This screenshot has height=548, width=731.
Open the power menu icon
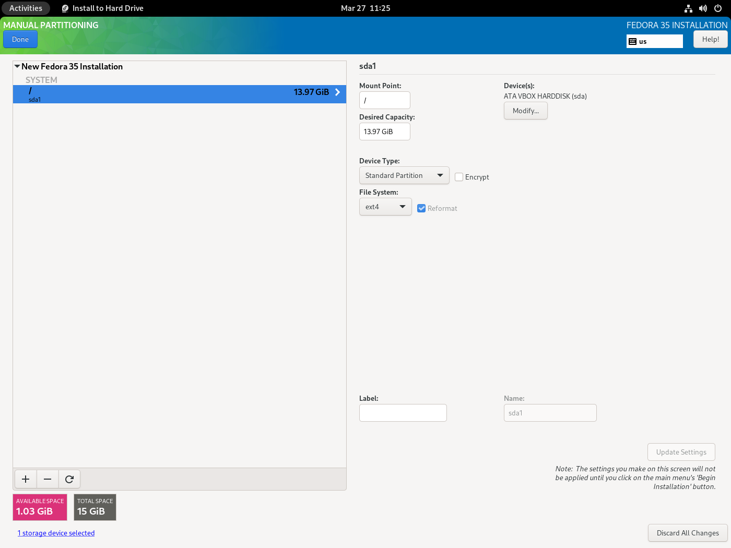pyautogui.click(x=718, y=8)
